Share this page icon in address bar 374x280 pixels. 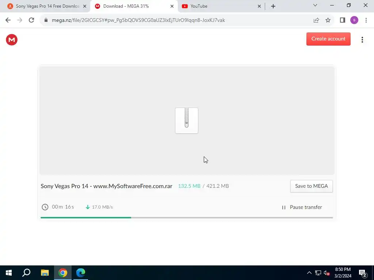(x=316, y=20)
